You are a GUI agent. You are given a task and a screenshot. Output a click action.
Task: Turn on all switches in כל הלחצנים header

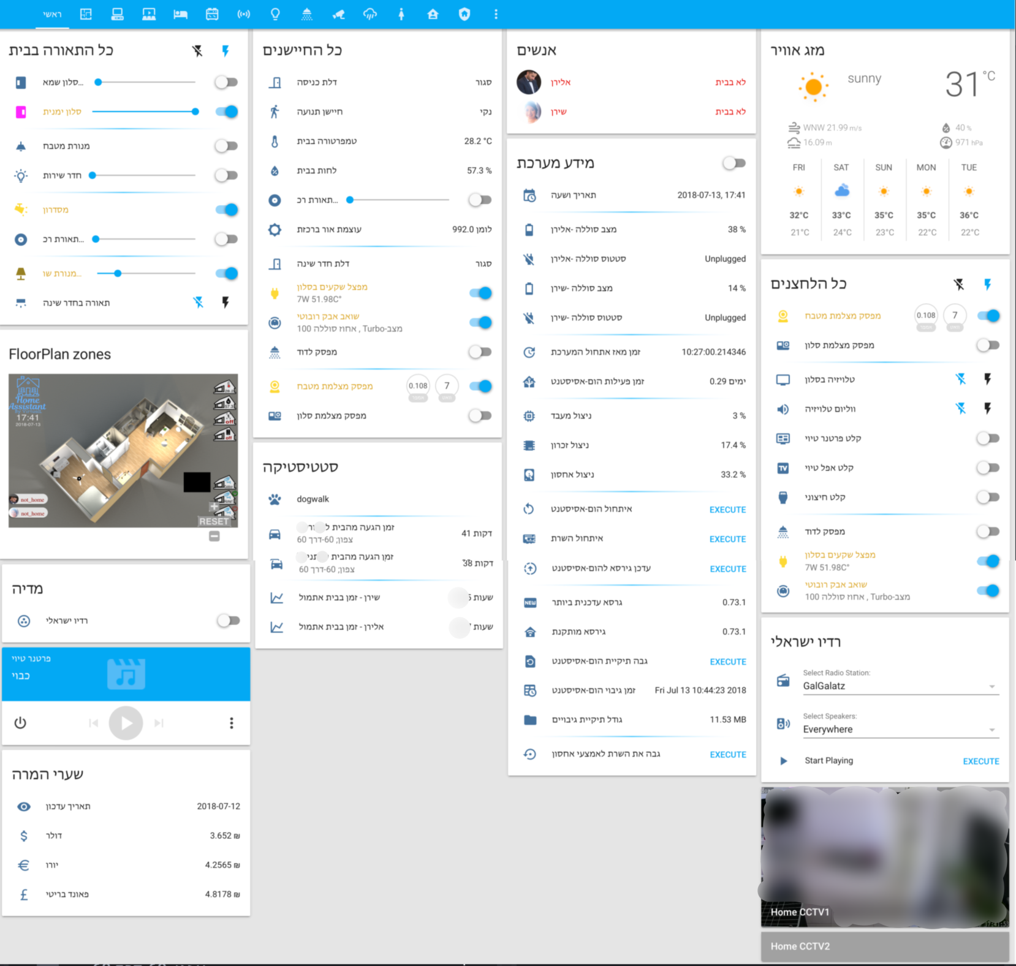pos(987,284)
